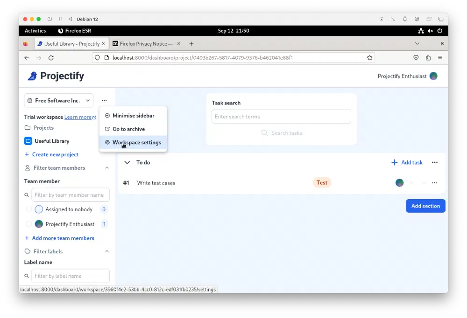
Task: Open Workspace settings from menu
Action: tap(133, 142)
